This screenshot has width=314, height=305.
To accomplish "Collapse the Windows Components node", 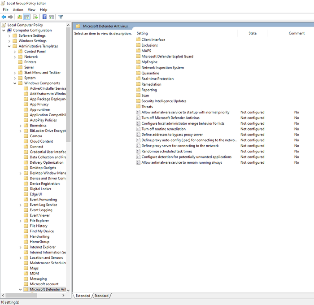I will click(x=15, y=83).
